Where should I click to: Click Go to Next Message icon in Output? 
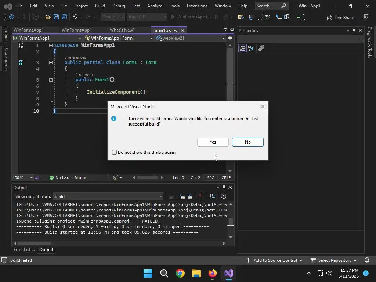(x=190, y=196)
